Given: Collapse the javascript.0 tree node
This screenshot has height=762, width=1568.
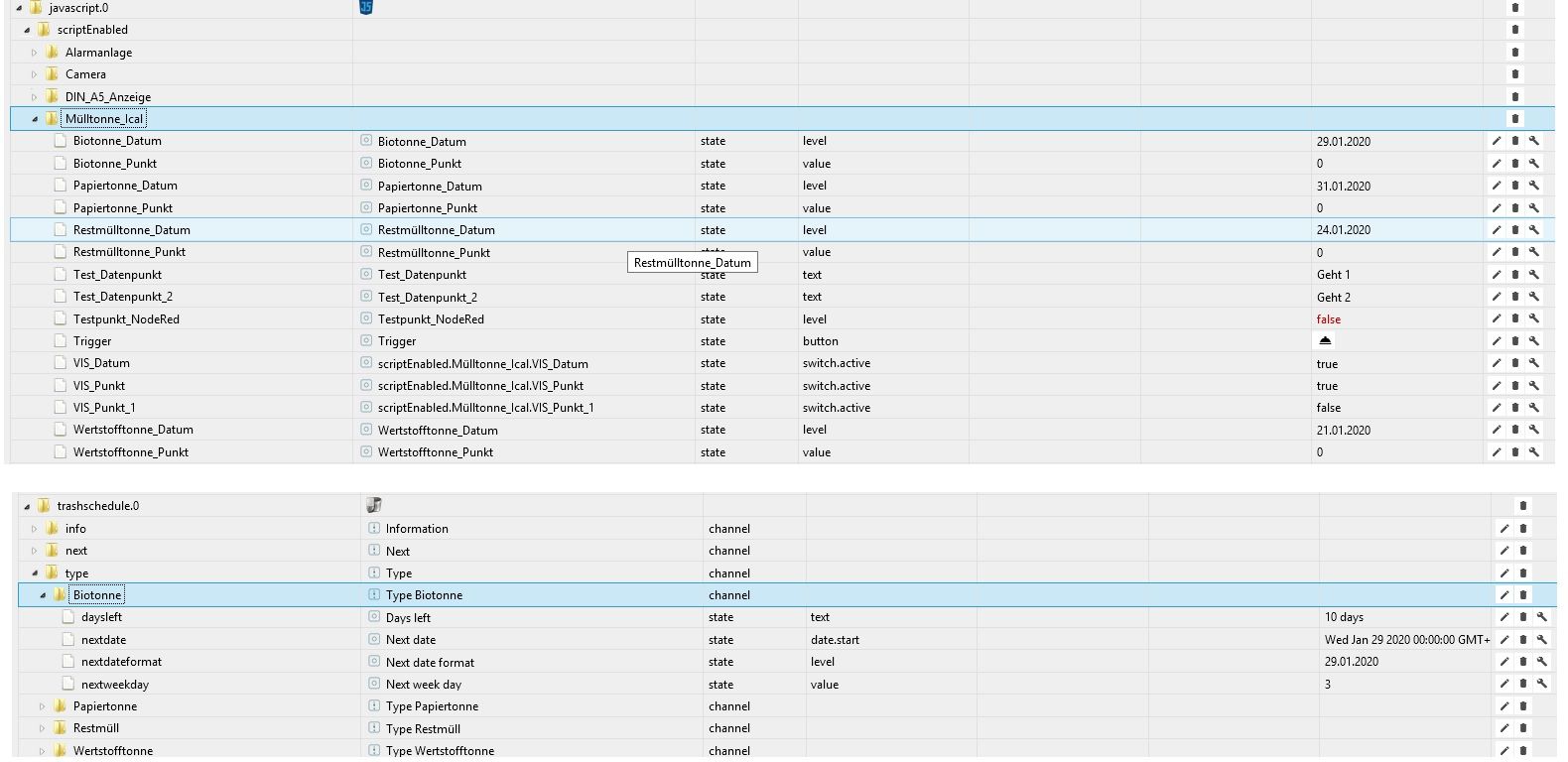Looking at the screenshot, I should coord(19,8).
